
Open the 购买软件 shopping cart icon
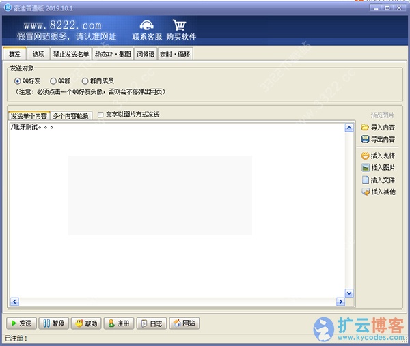(x=179, y=25)
